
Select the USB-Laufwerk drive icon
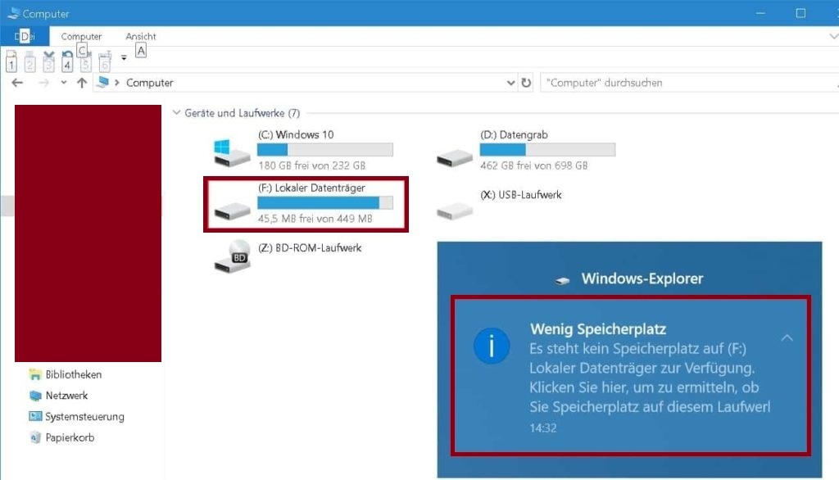(454, 211)
